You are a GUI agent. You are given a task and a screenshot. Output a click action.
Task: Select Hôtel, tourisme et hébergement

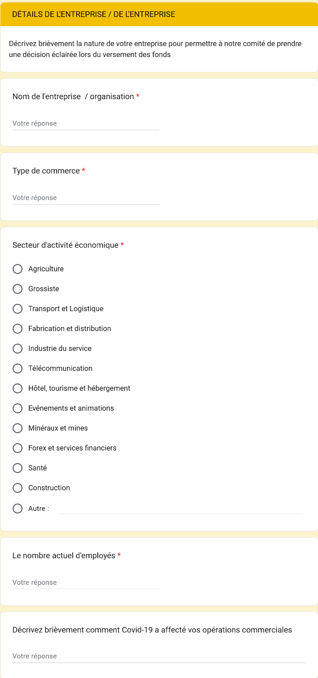tap(17, 389)
